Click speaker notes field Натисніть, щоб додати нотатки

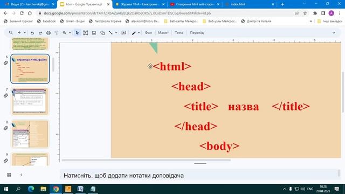click(x=199, y=176)
